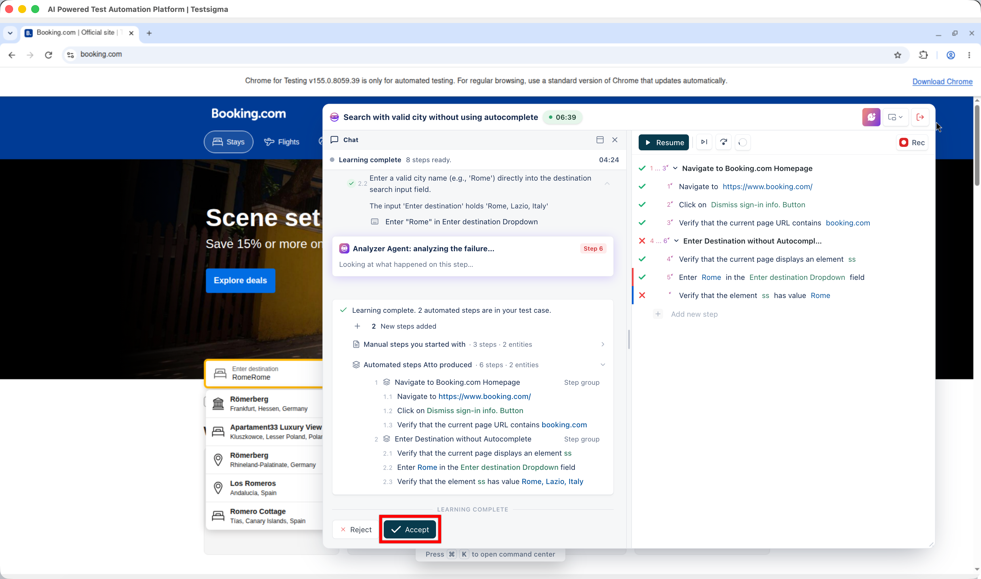Click the Chat speech bubble icon
The width and height of the screenshot is (981, 579).
pyautogui.click(x=334, y=140)
